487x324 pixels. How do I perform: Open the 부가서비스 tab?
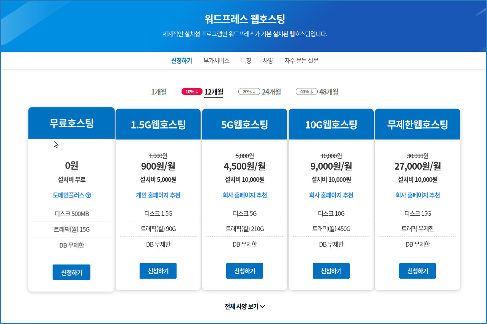(216, 61)
